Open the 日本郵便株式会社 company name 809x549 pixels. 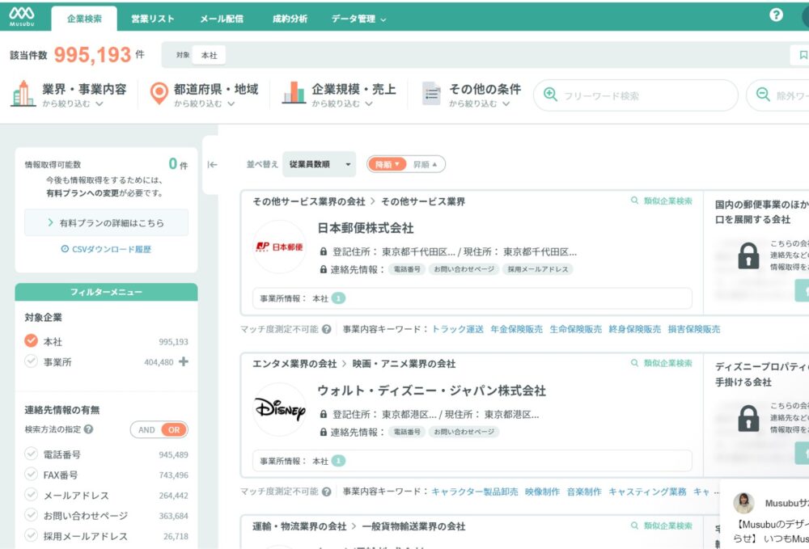366,228
